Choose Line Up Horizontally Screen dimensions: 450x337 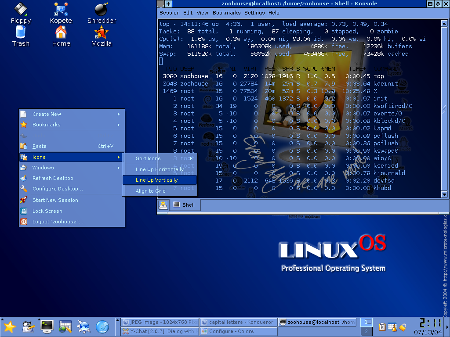pyautogui.click(x=160, y=169)
